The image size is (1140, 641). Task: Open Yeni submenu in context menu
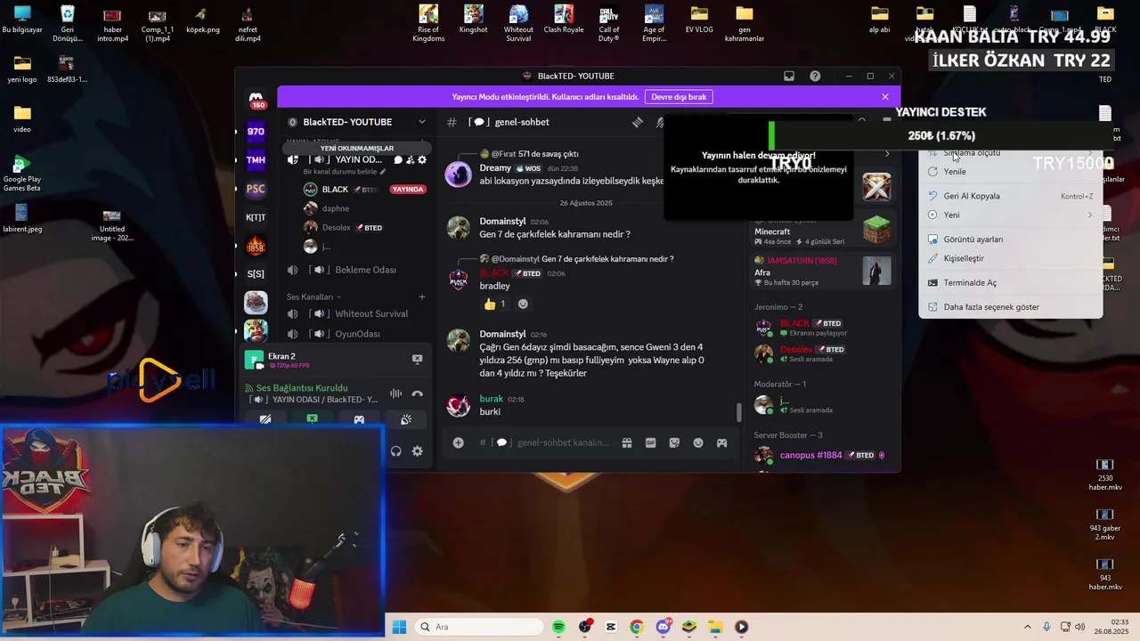tap(1011, 215)
